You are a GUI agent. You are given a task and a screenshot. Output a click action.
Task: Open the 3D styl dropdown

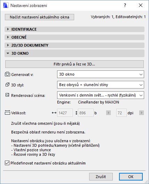click(x=101, y=85)
